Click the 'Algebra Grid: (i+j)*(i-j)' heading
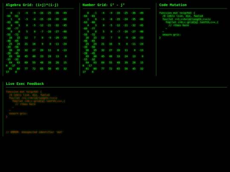 32,5
